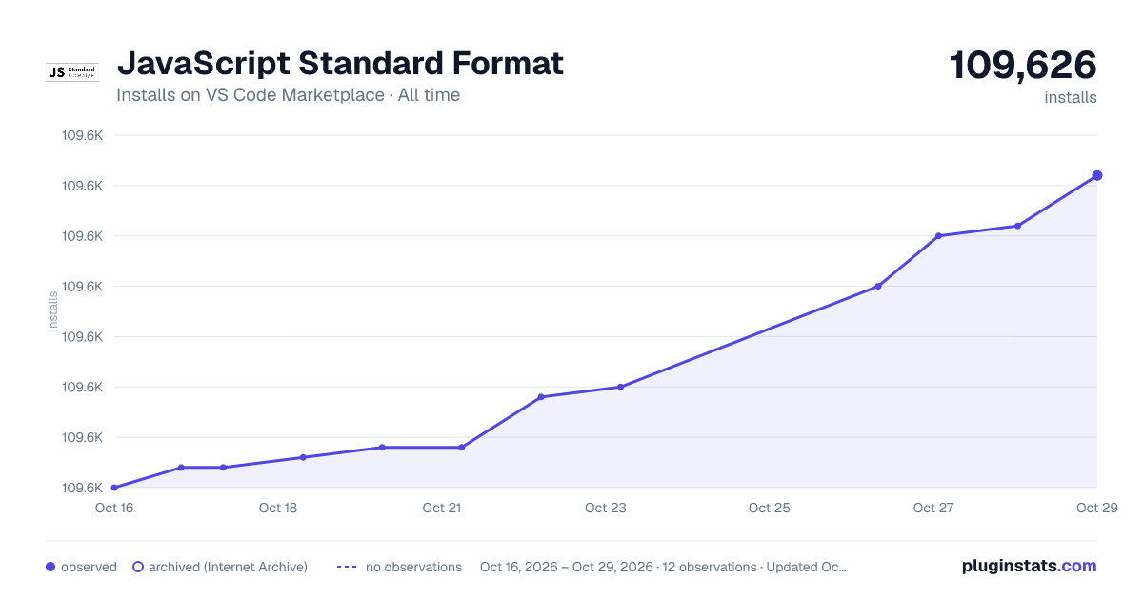Open the pluginstats.com link
Image resolution: width=1143 pixels, height=600 pixels.
[1029, 566]
